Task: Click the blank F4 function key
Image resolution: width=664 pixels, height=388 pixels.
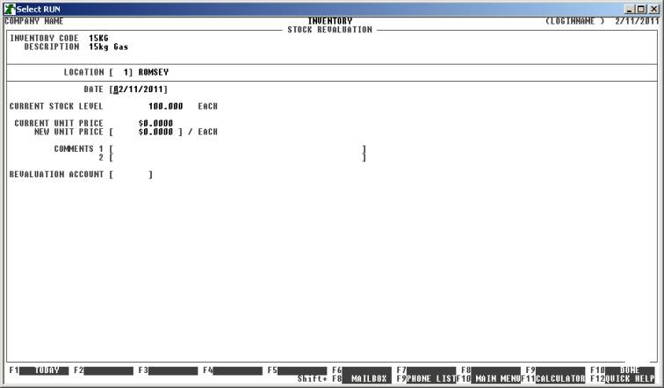Action: pos(237,370)
